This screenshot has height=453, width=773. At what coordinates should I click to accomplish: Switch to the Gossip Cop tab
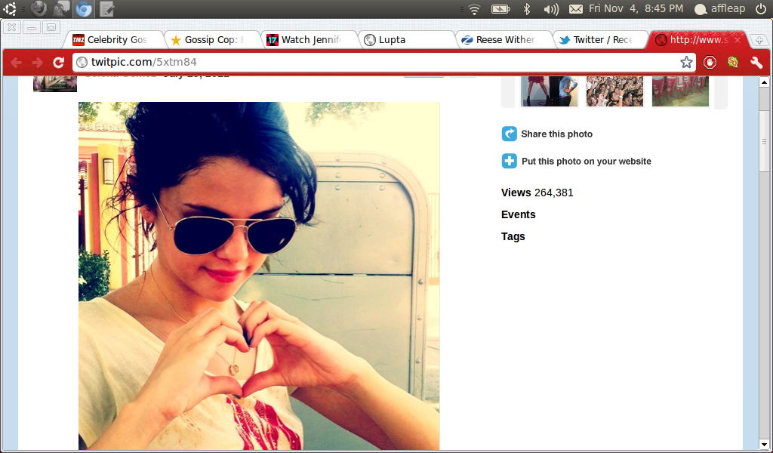[212, 40]
